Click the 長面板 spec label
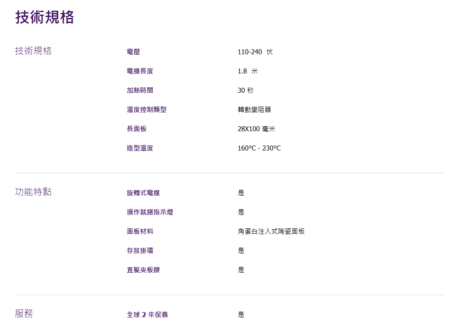Screen dimensions: 450x326 pyautogui.click(x=136, y=129)
